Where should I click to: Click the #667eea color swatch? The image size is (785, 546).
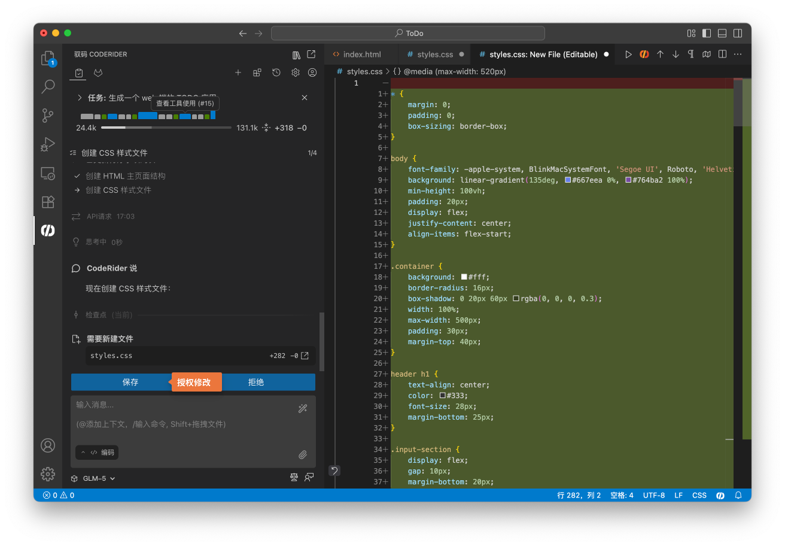coord(568,180)
